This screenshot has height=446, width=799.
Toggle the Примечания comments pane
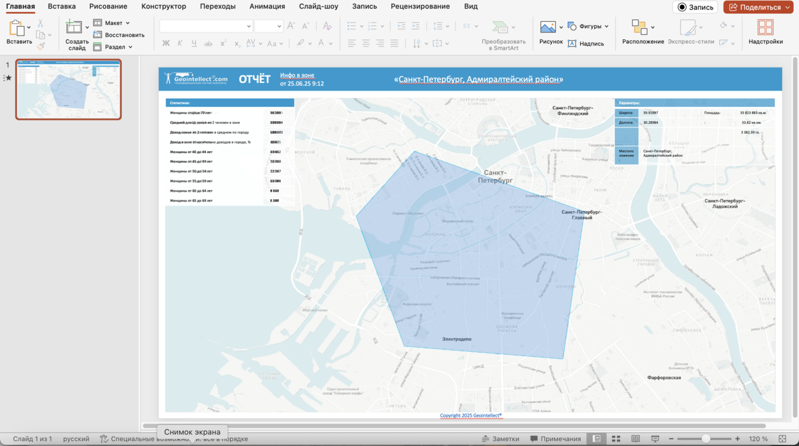[555, 439]
